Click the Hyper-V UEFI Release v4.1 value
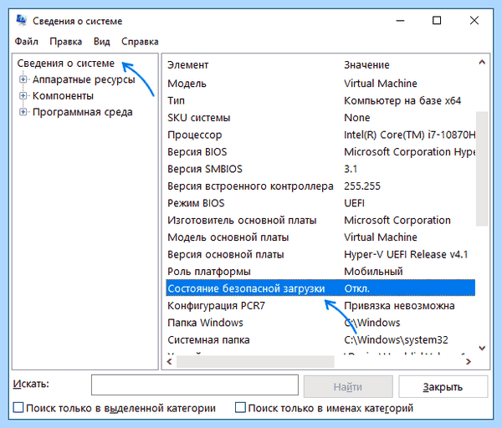Viewport: 502px width, 428px height. click(x=406, y=255)
